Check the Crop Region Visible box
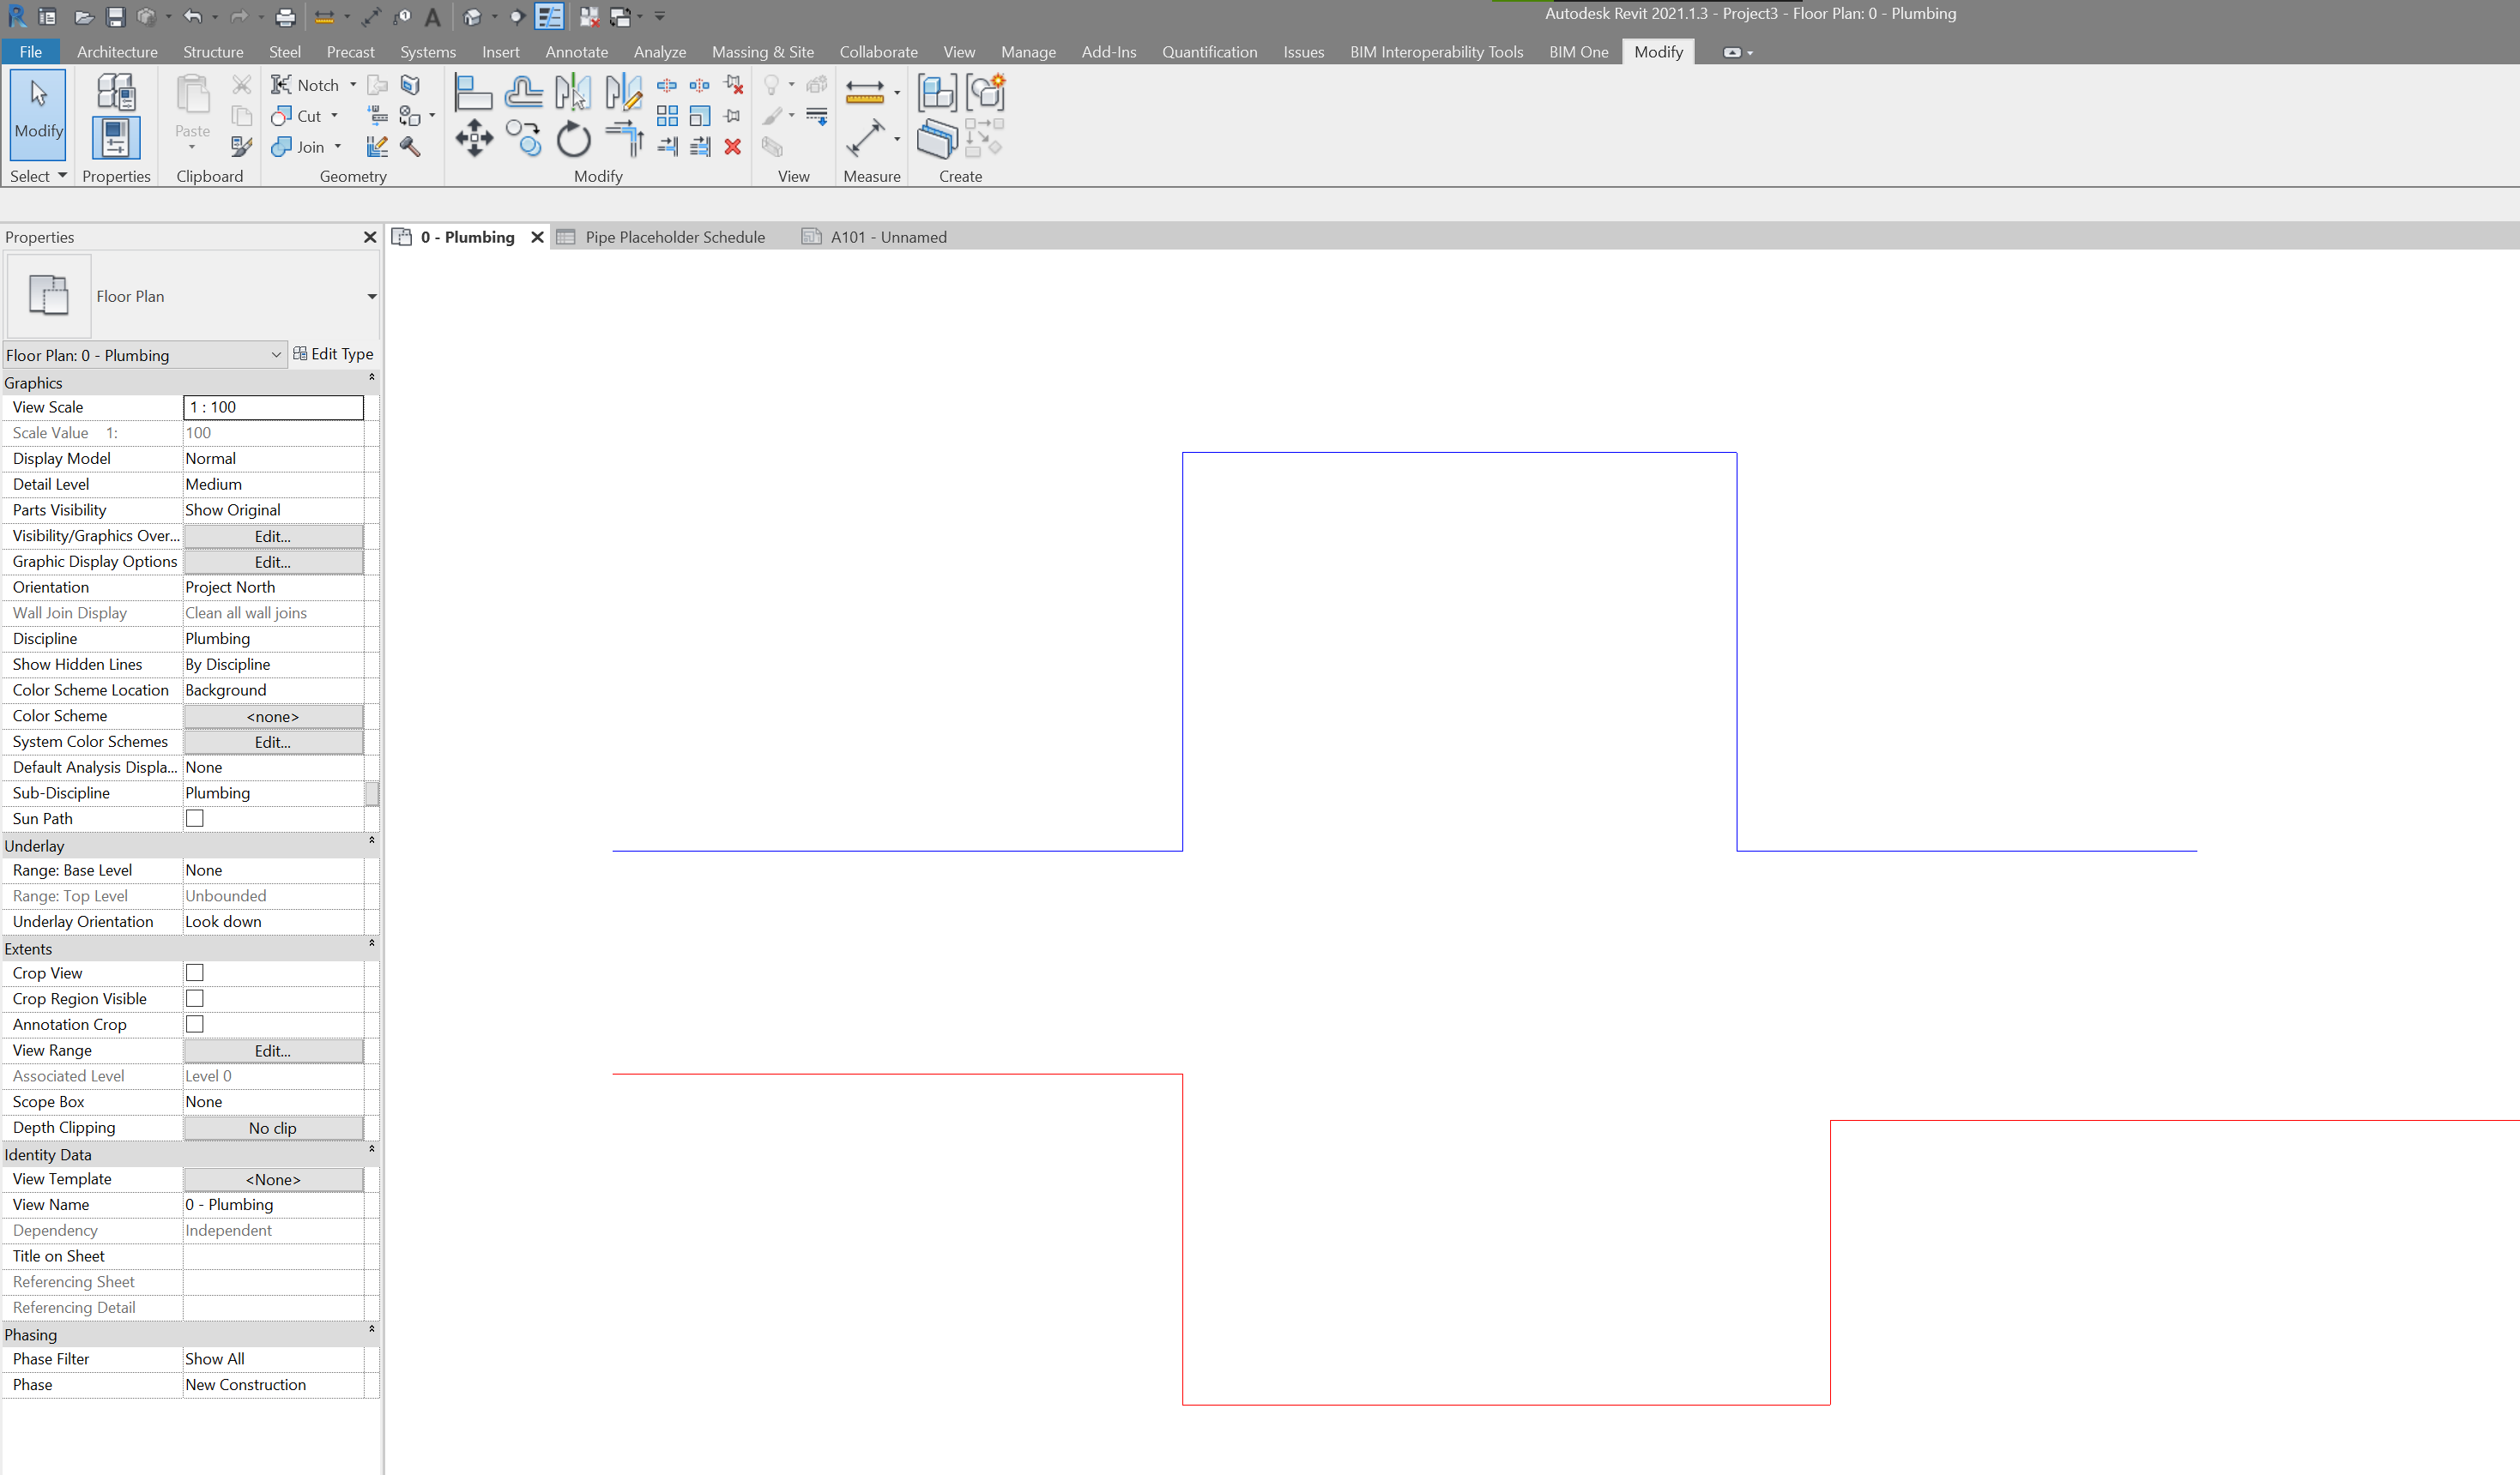Screen dimensions: 2520x1475 [194, 997]
